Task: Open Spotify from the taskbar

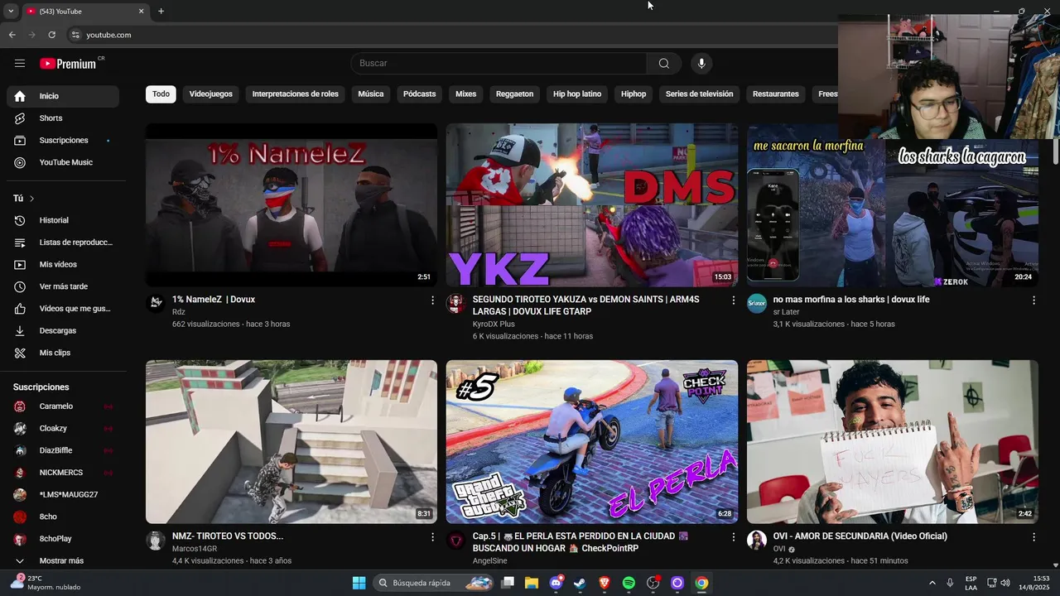Action: 629,583
